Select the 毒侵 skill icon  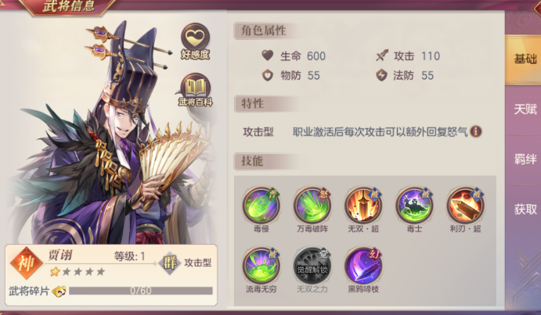click(261, 206)
